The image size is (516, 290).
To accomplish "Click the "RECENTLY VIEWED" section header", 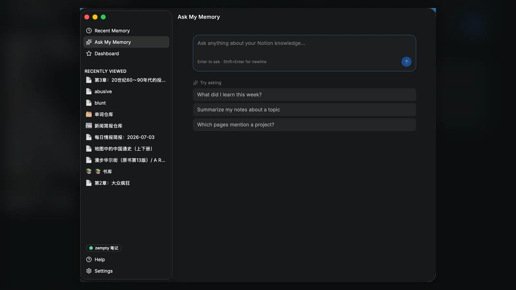I will coord(105,71).
